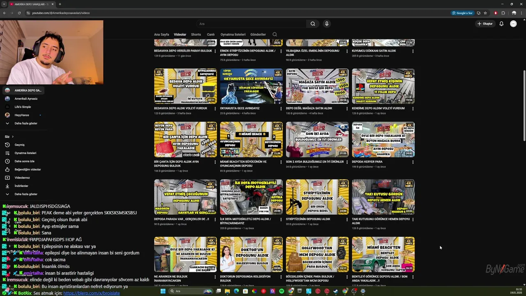Open Steam from taskbar
The image size is (526, 296).
tap(336, 291)
